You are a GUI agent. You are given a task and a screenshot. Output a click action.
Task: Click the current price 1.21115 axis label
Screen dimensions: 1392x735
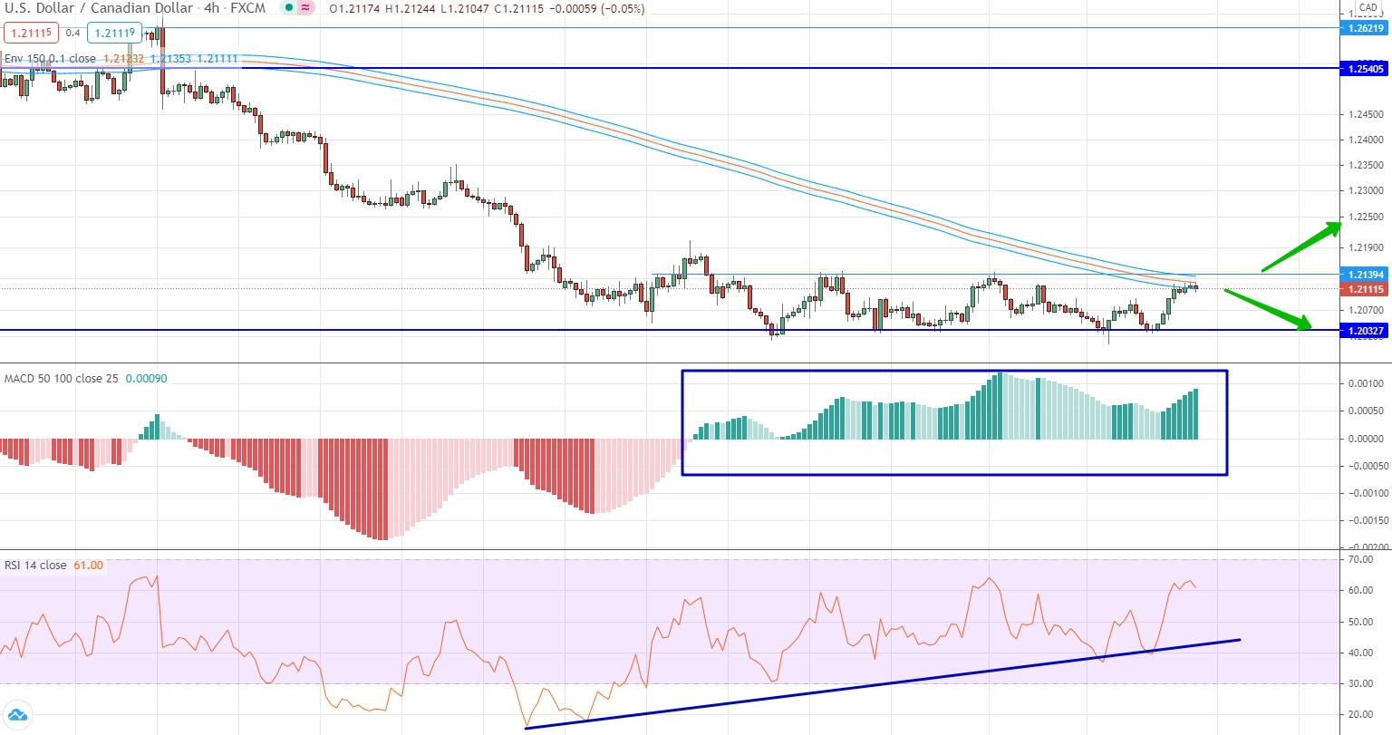(x=1365, y=289)
